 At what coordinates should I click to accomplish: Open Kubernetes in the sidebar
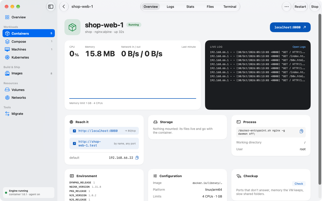(29, 58)
